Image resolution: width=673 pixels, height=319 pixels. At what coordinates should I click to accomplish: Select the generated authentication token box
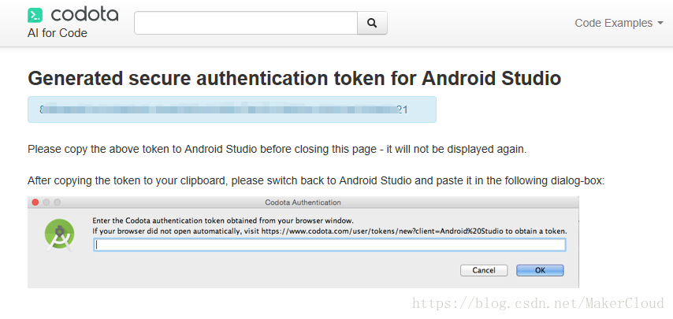pos(232,109)
